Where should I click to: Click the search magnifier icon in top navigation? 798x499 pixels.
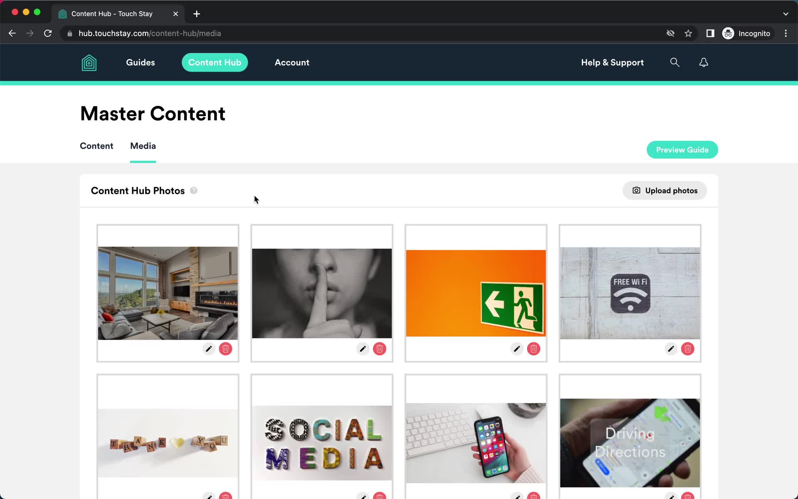[676, 62]
